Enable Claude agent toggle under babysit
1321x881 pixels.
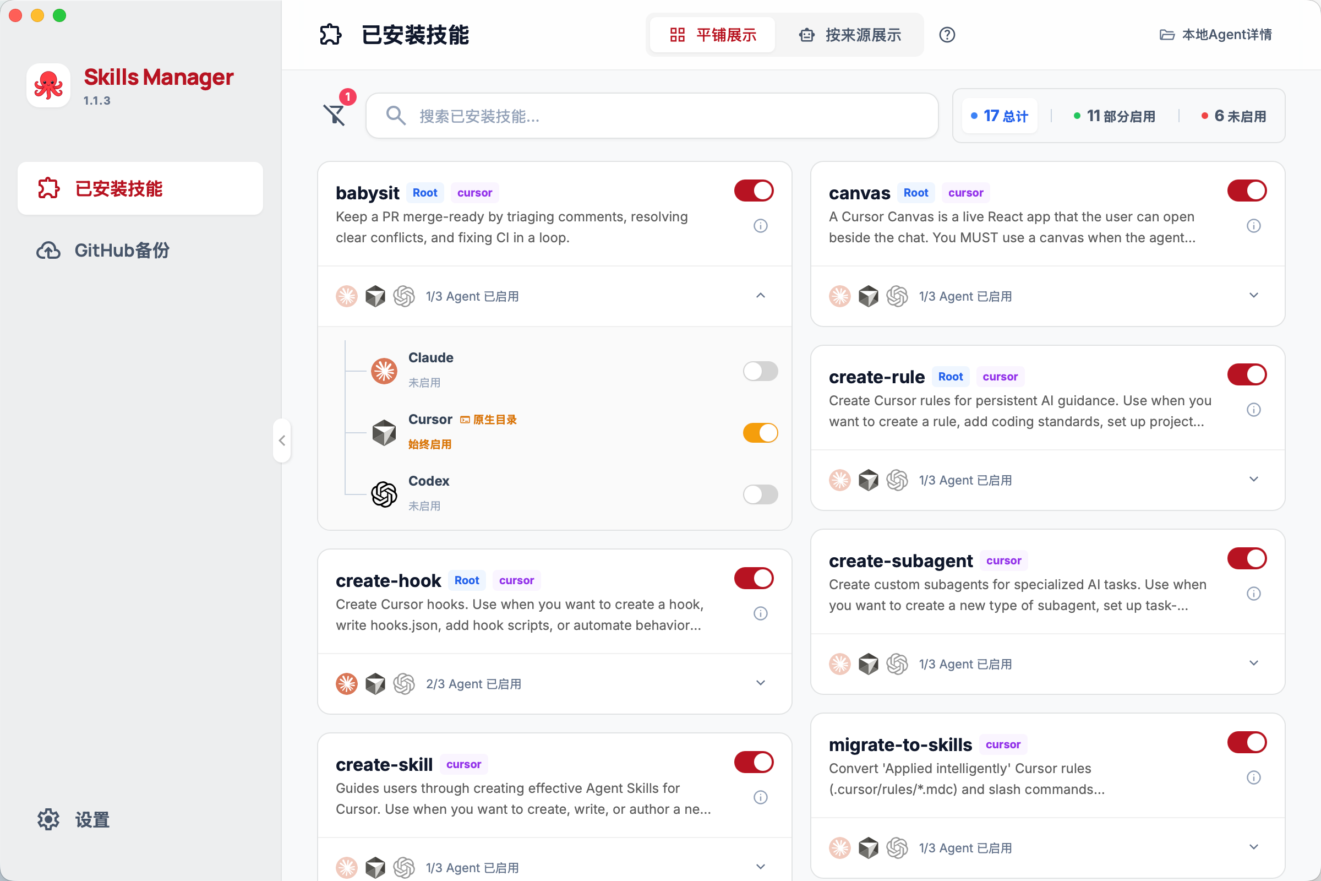tap(760, 371)
